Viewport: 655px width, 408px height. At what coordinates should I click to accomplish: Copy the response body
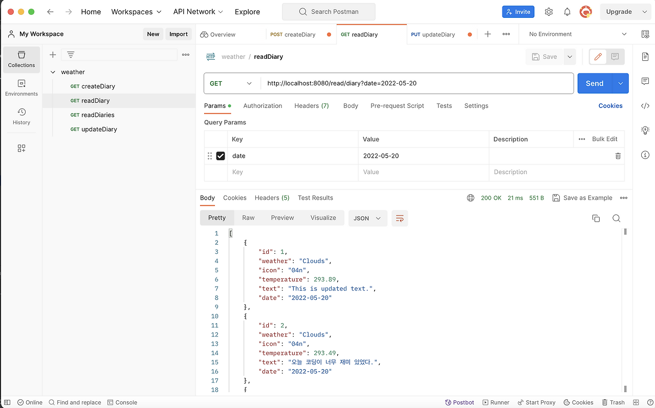596,218
